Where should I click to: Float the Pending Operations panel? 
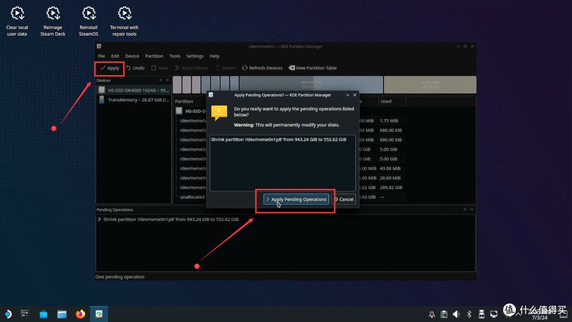pos(465,209)
